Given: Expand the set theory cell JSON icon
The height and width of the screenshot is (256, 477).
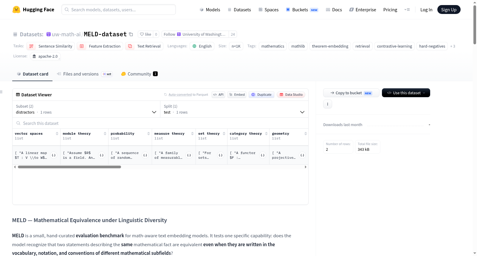Looking at the screenshot, I should [221, 155].
